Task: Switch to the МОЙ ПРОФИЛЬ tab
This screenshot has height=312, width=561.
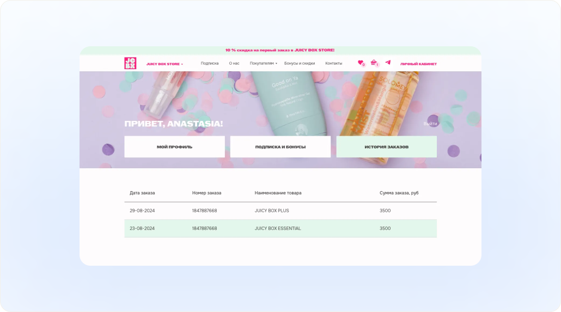Action: point(175,146)
